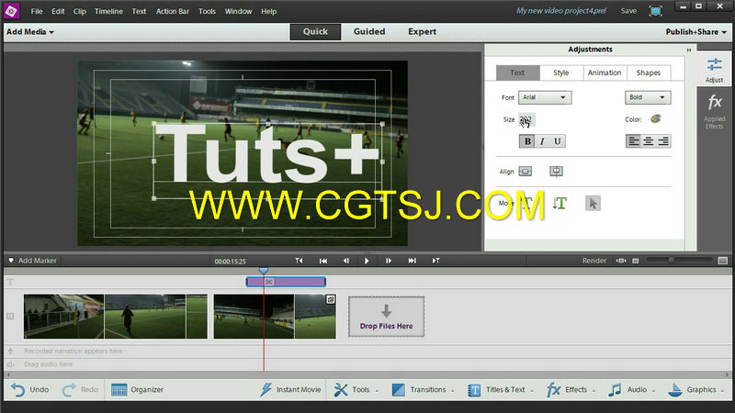Expand the Add Media dropdown
The height and width of the screenshot is (413, 735).
30,32
